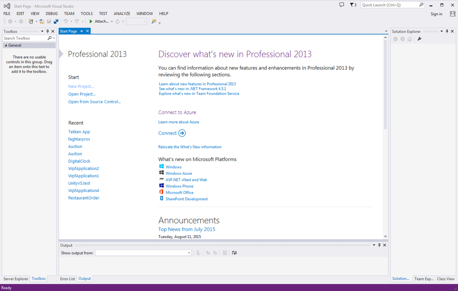Screen dimensions: 458x291
Task: Click the Open File folder icon
Action: pos(42,21)
